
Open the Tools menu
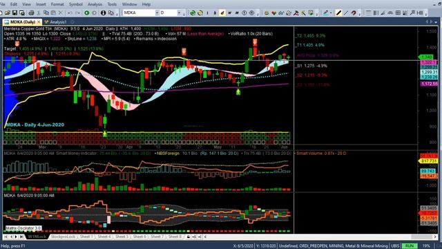[112, 4]
